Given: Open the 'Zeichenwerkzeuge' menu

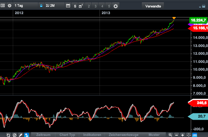Looking at the screenshot, I should tap(124, 135).
